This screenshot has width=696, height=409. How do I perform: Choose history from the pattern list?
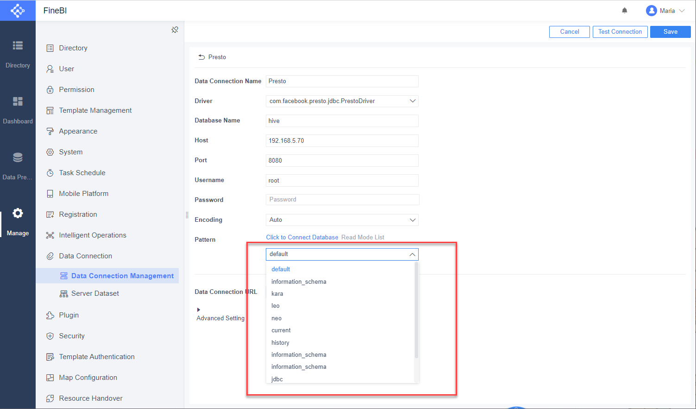340,343
